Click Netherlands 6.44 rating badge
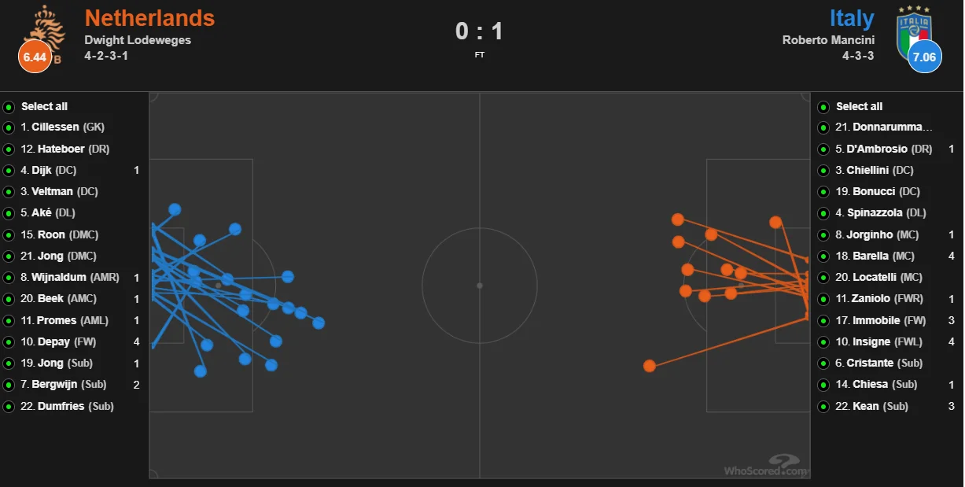Screen dimensions: 965x487 (35, 56)
